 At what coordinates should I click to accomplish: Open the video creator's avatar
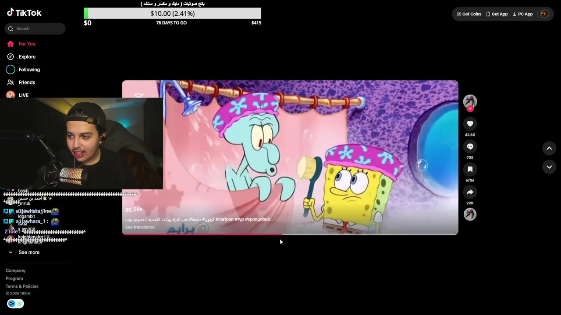tap(470, 101)
